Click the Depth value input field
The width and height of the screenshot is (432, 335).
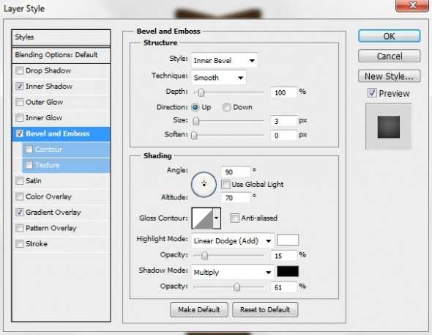[283, 92]
